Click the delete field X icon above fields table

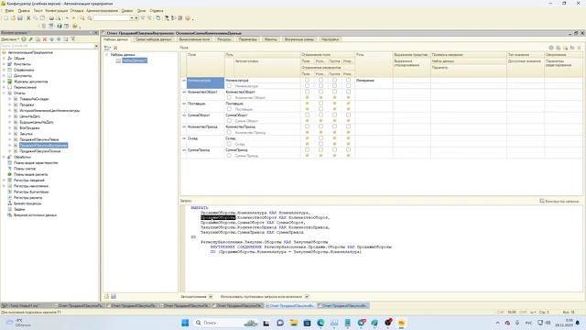point(580,48)
